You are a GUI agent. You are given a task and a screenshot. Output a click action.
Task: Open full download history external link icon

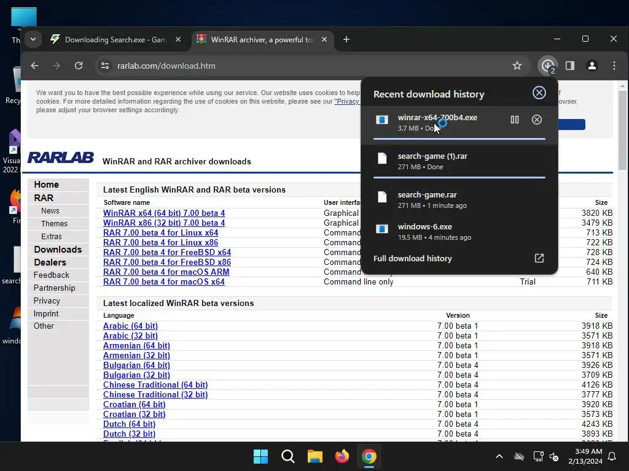[539, 258]
